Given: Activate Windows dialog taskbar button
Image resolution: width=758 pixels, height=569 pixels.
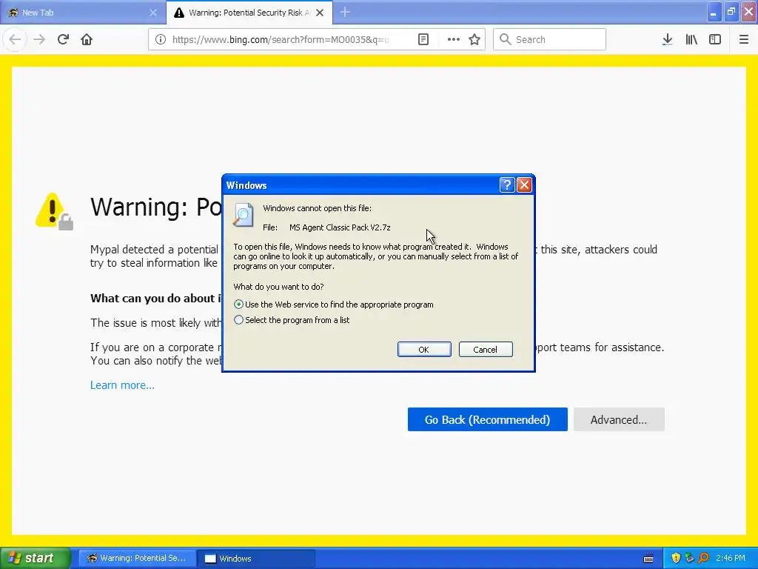Looking at the screenshot, I should coord(256,559).
